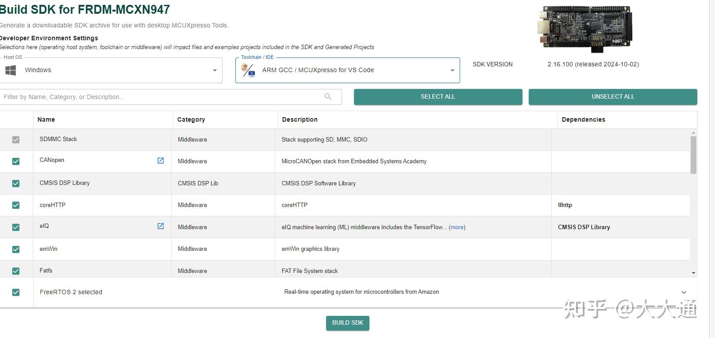Screen dimensions: 715x338
Task: Deselect the emWin middleware checkbox
Action: [x=16, y=249]
